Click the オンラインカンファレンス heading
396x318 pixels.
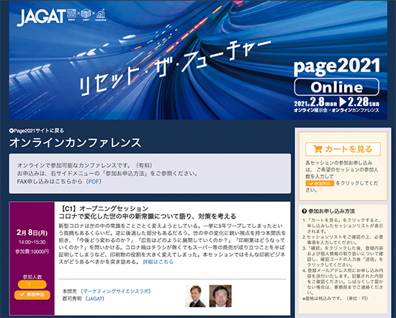pos(76,143)
